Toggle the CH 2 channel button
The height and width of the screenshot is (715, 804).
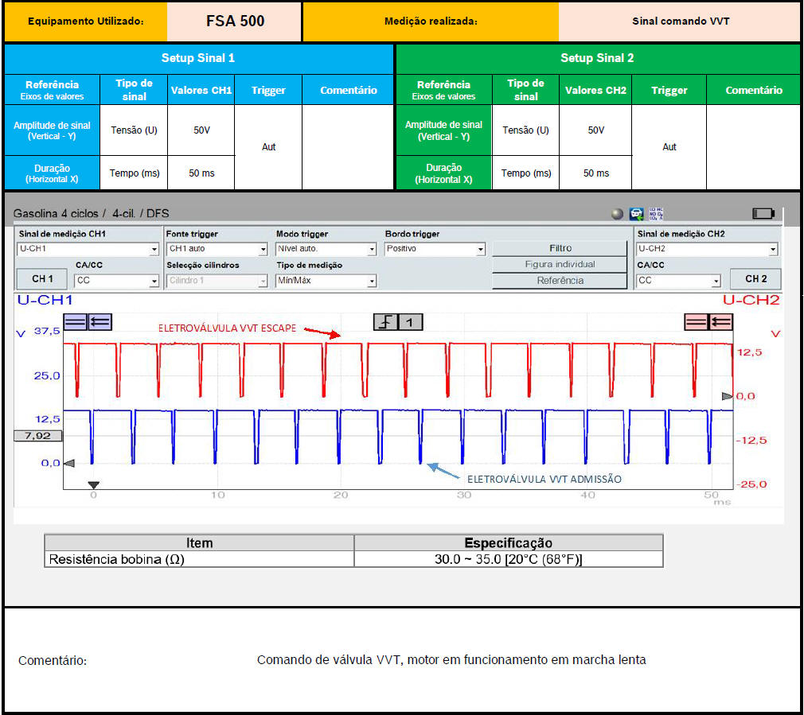click(x=755, y=279)
